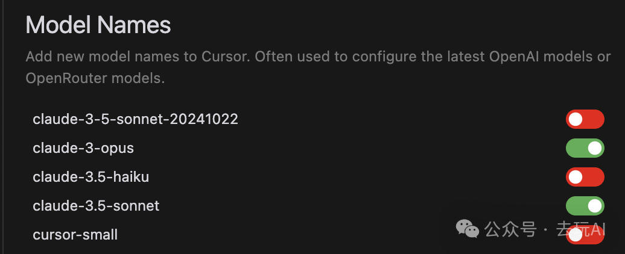Select the claude-3.5-haiku name label

coord(91,177)
